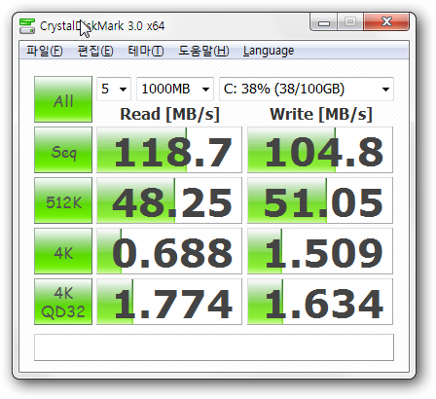Open the 도움말(H) menu
The width and height of the screenshot is (436, 399).
[203, 51]
